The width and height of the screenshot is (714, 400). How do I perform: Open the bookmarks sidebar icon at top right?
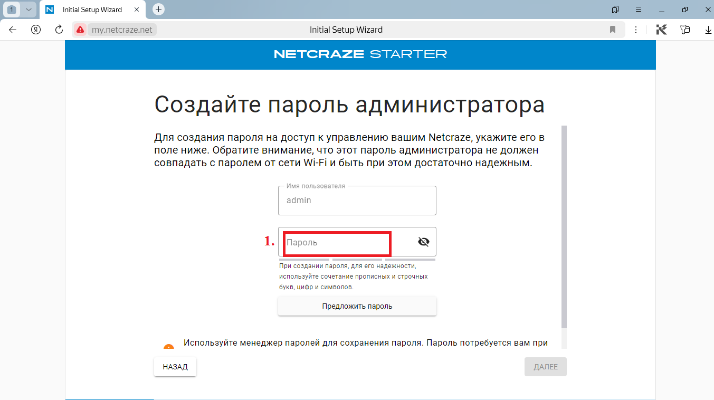coord(614,9)
